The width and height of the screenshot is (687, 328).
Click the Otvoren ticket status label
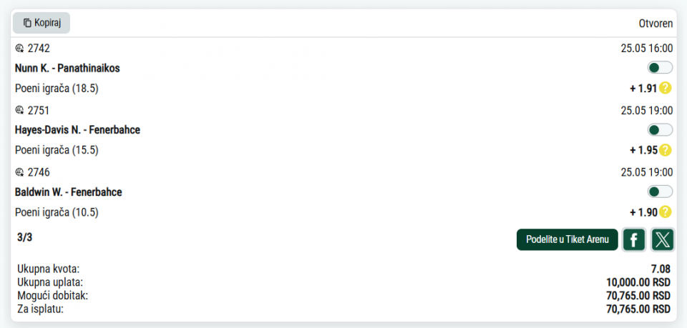coord(656,24)
